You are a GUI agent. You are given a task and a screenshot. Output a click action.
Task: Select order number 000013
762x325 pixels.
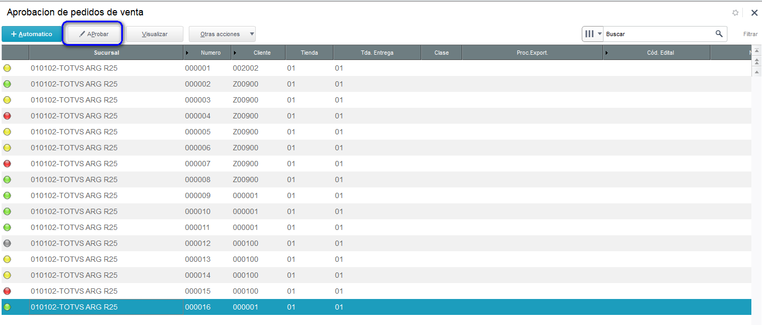tap(198, 259)
